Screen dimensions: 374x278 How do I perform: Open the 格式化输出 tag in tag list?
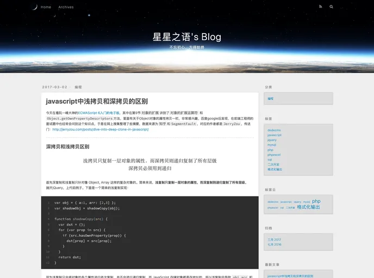[275, 169]
